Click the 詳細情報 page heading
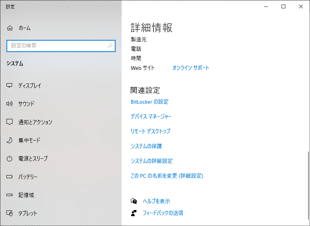 pos(152,27)
